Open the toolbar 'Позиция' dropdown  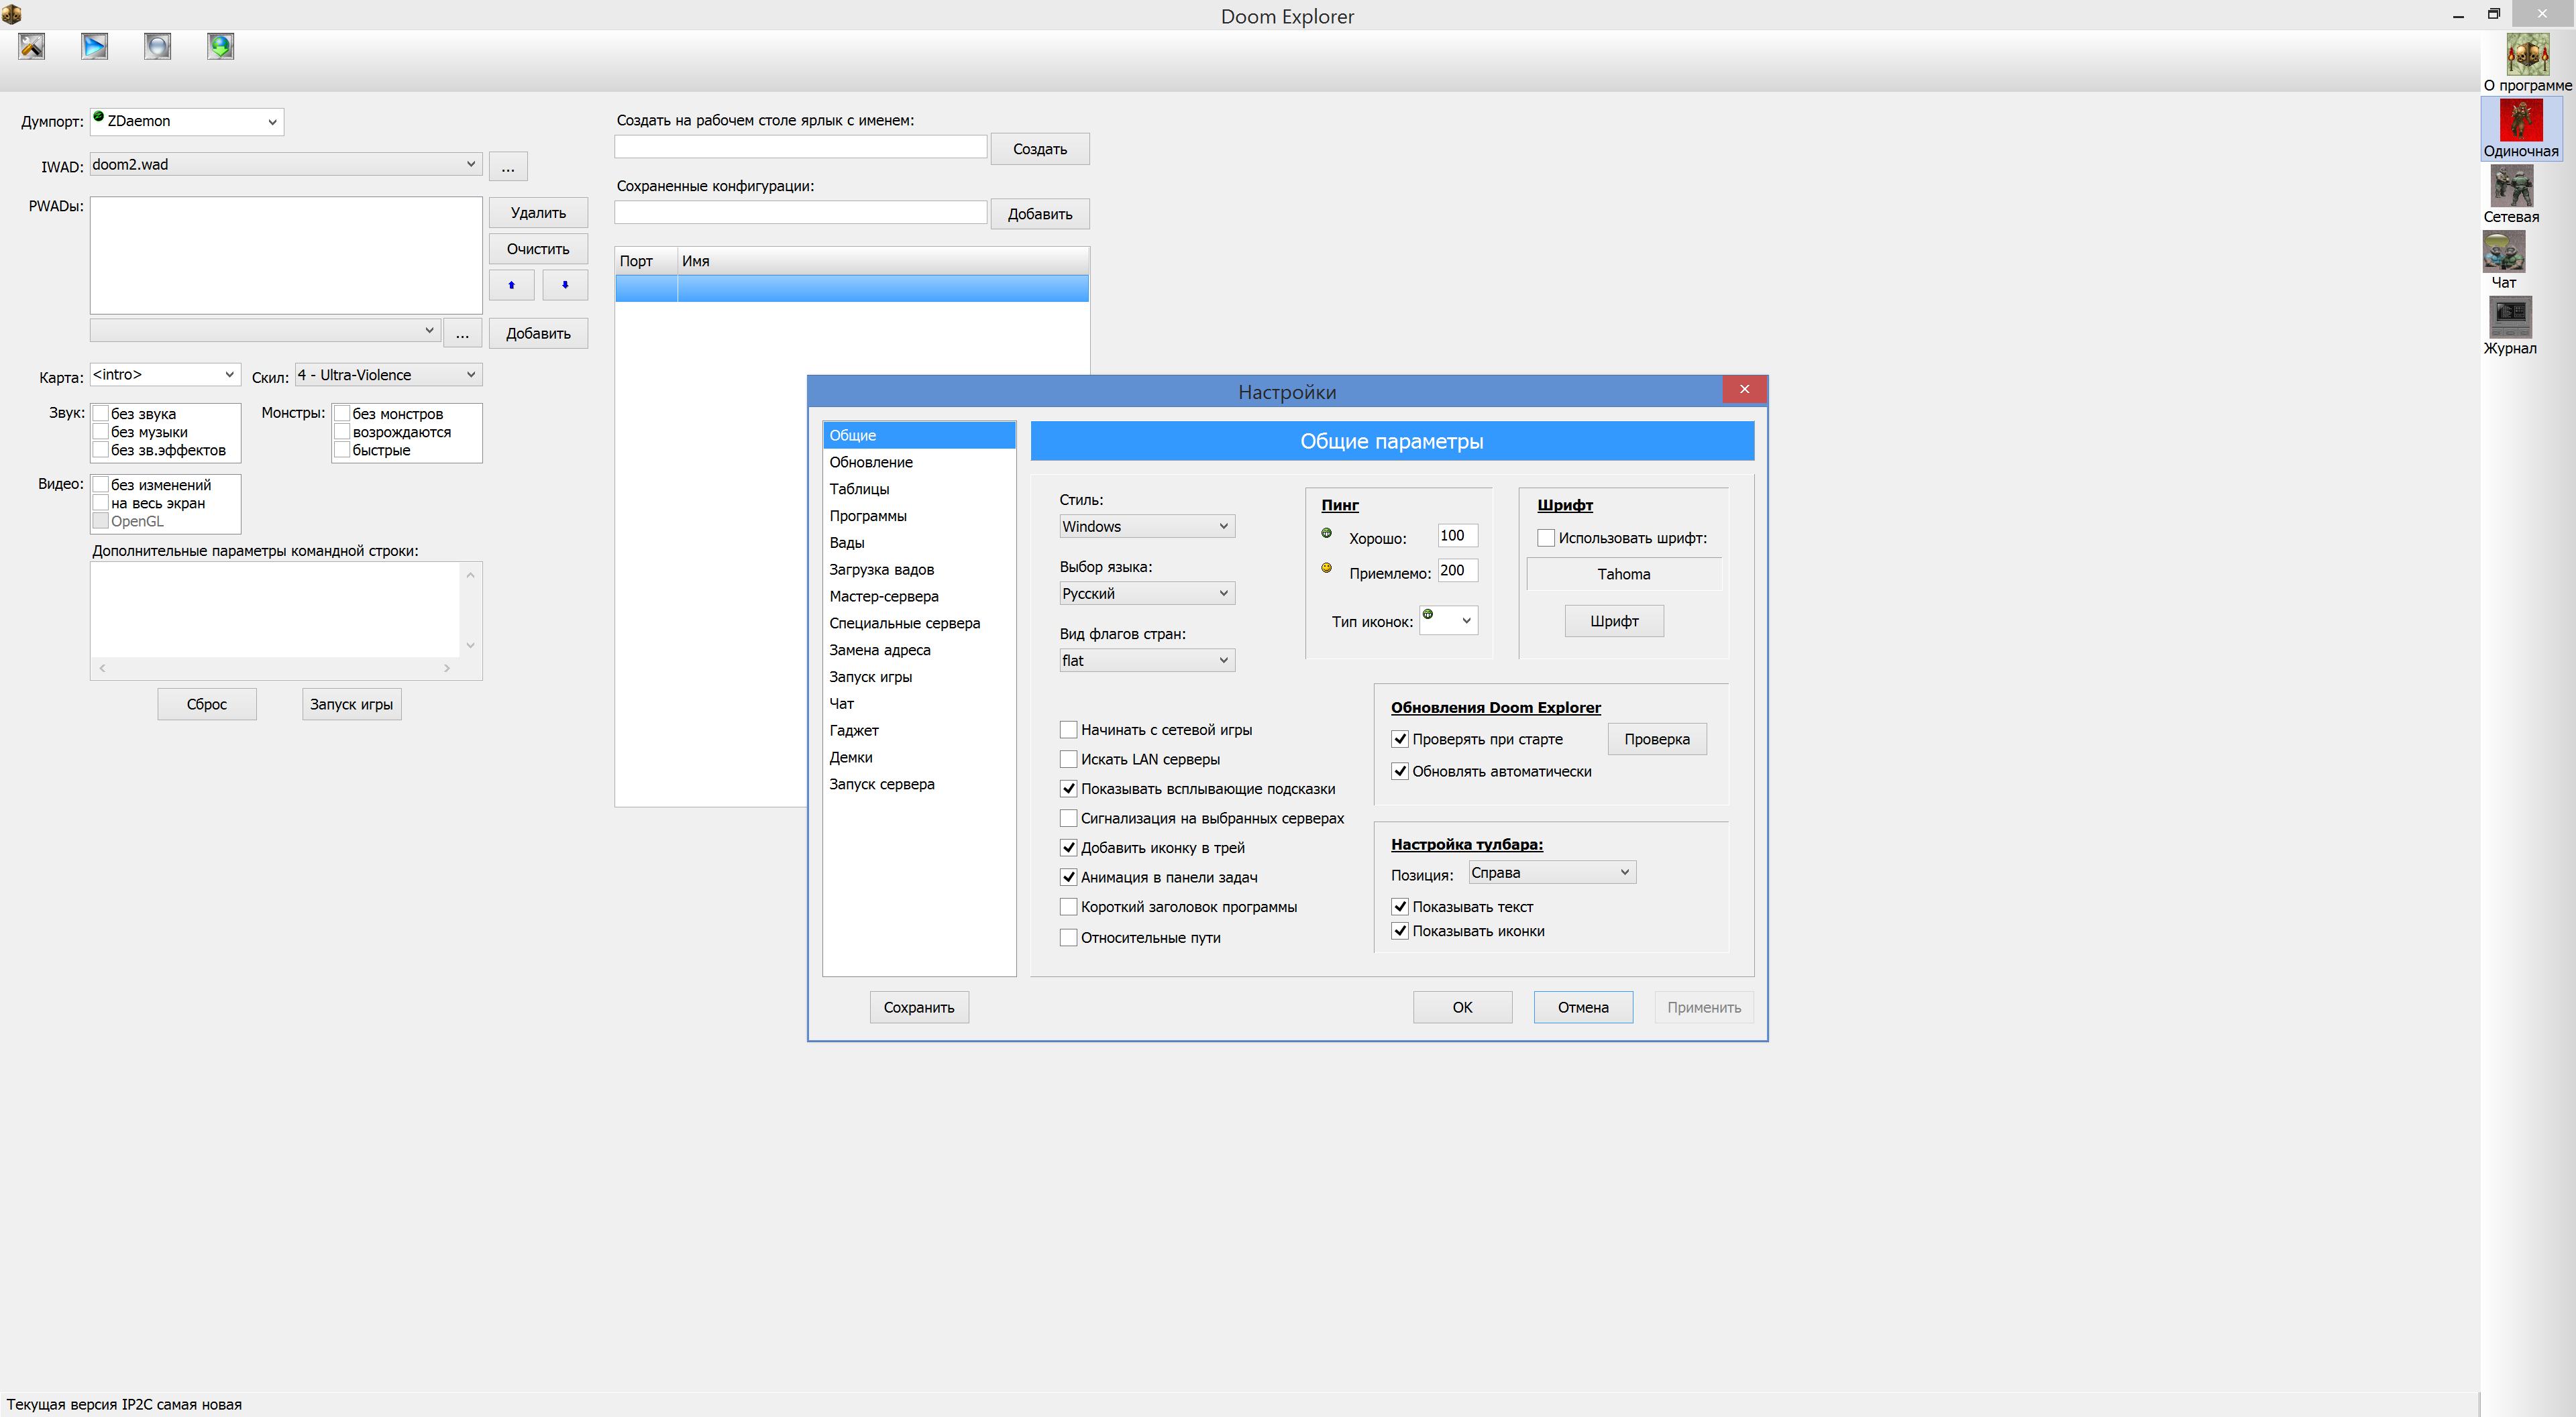(x=1551, y=873)
